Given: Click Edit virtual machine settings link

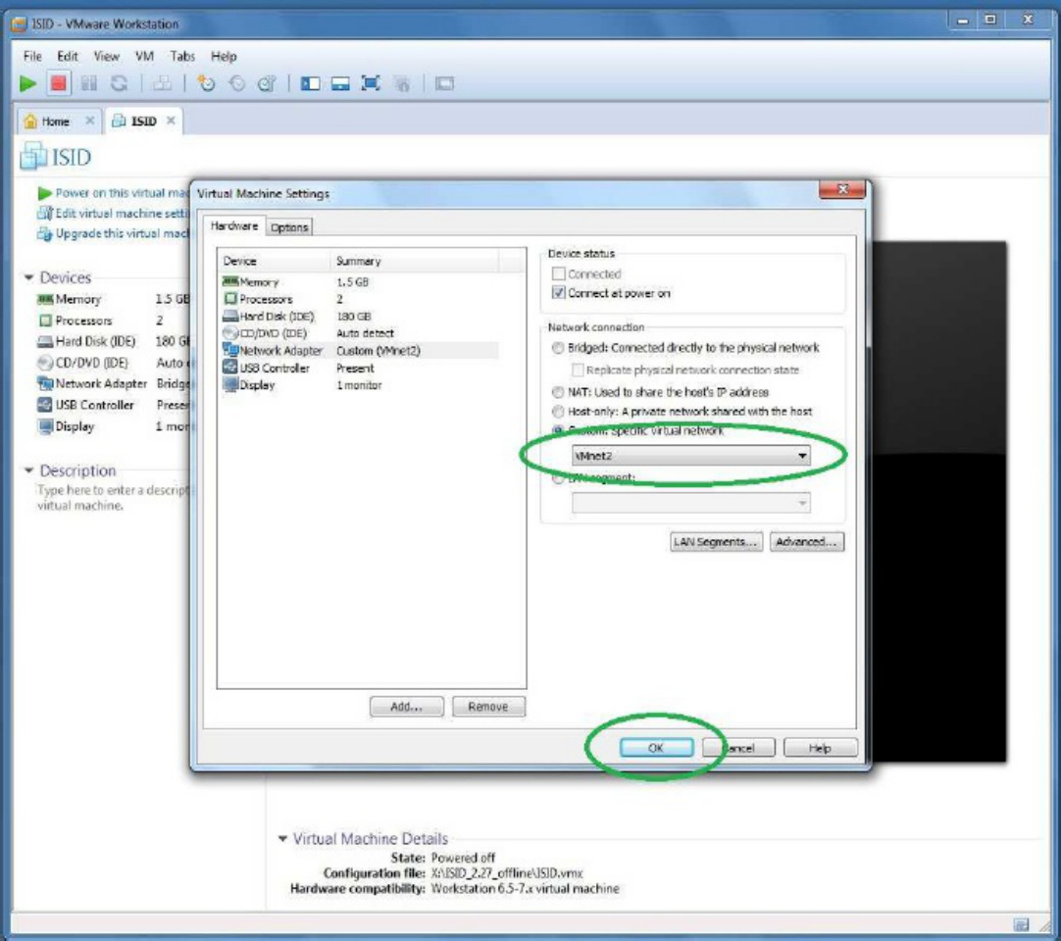Looking at the screenshot, I should [113, 213].
